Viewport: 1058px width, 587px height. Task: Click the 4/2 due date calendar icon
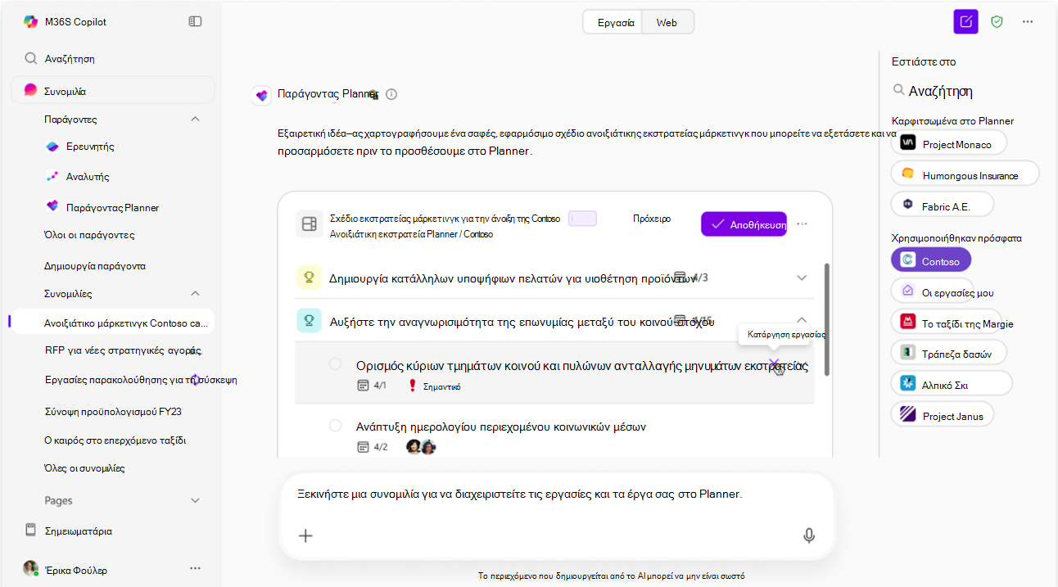point(364,447)
